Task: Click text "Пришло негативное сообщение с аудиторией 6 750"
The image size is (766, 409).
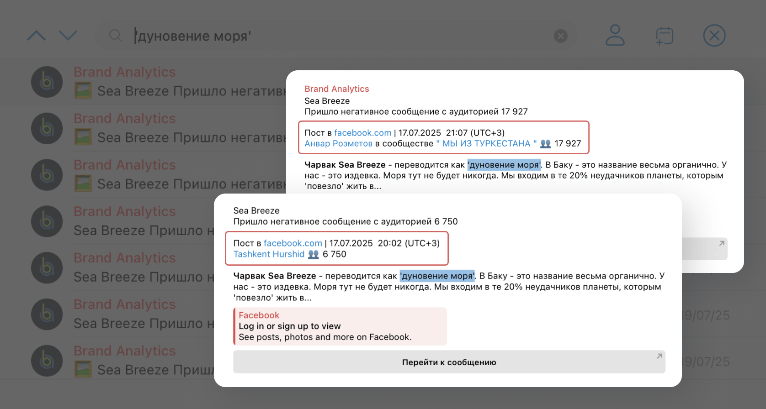Action: (346, 221)
